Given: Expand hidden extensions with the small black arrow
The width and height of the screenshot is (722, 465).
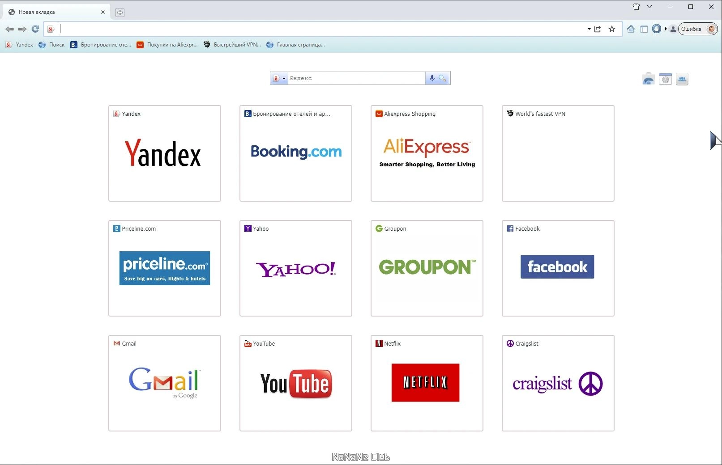Looking at the screenshot, I should pyautogui.click(x=666, y=29).
